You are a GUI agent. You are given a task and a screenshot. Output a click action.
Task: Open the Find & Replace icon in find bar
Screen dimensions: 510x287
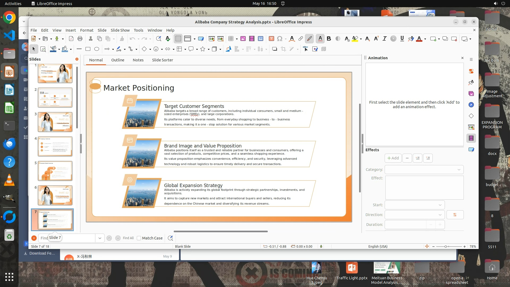(170, 238)
